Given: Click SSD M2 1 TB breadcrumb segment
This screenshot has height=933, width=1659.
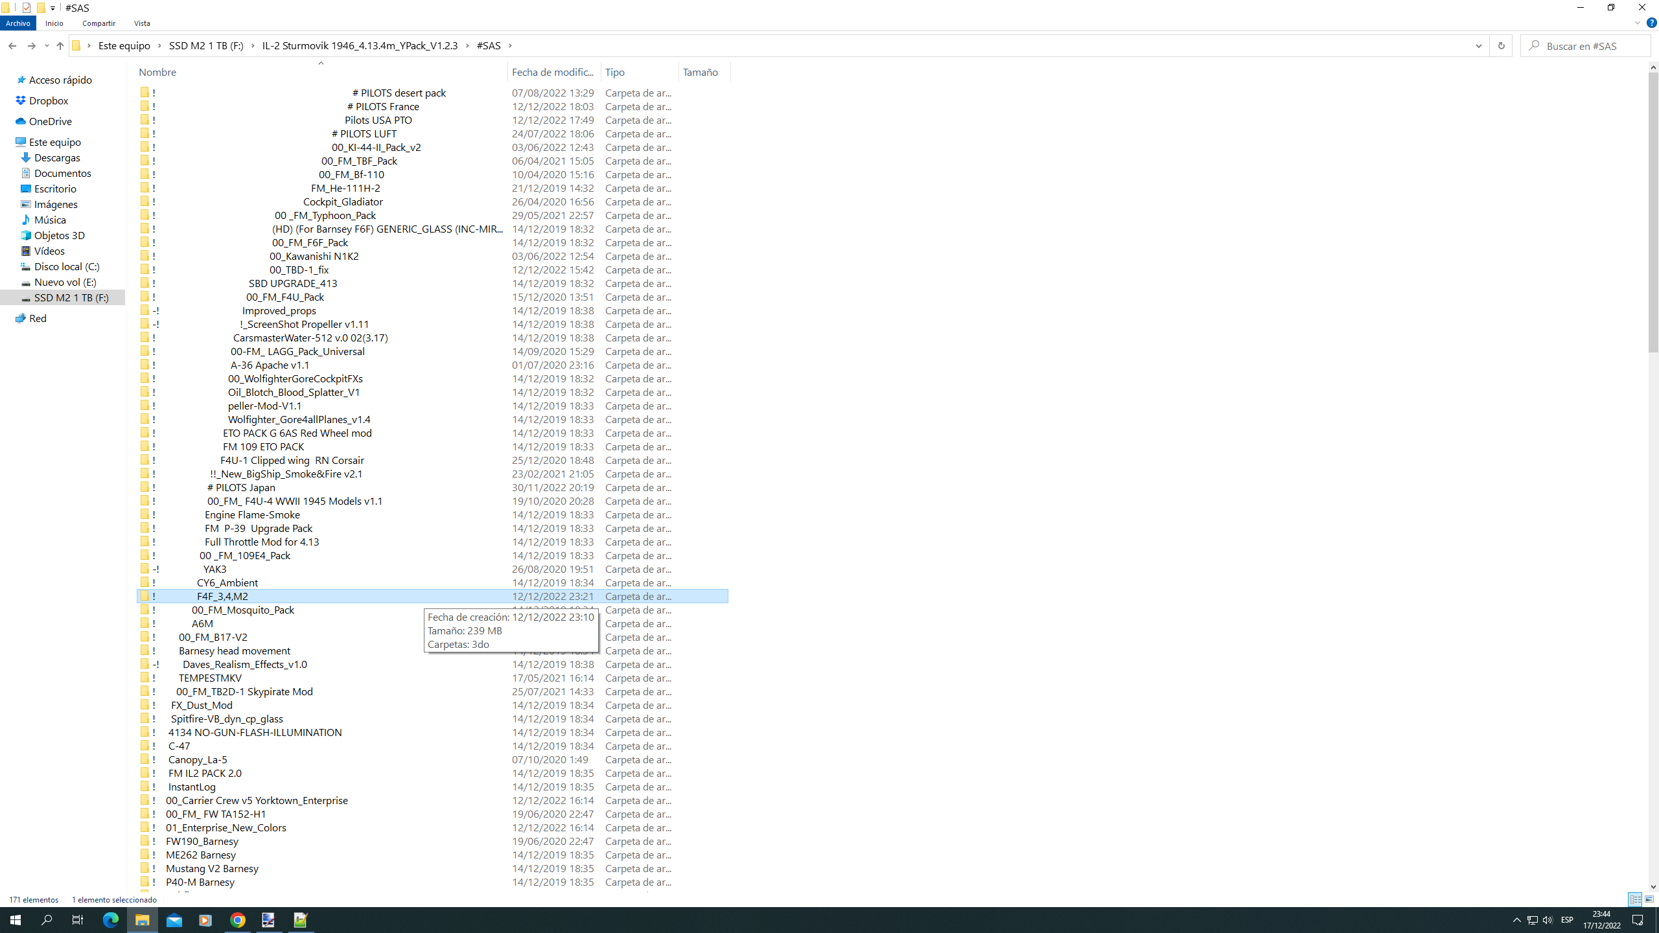Looking at the screenshot, I should pyautogui.click(x=206, y=46).
